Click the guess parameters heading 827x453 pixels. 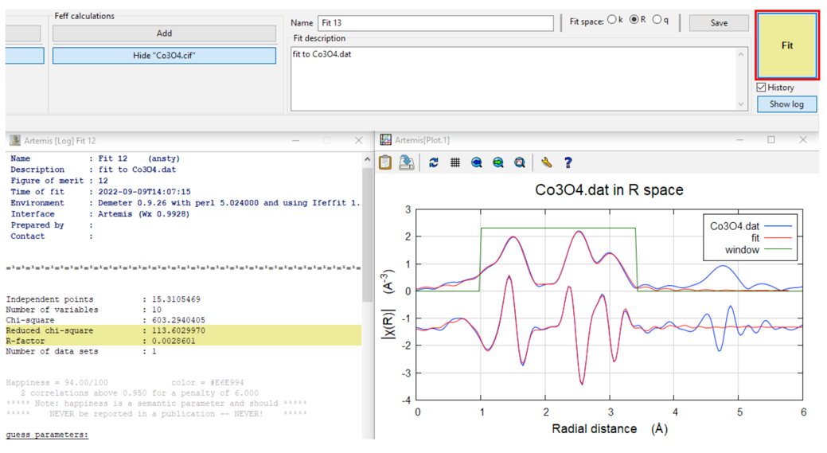tap(47, 435)
